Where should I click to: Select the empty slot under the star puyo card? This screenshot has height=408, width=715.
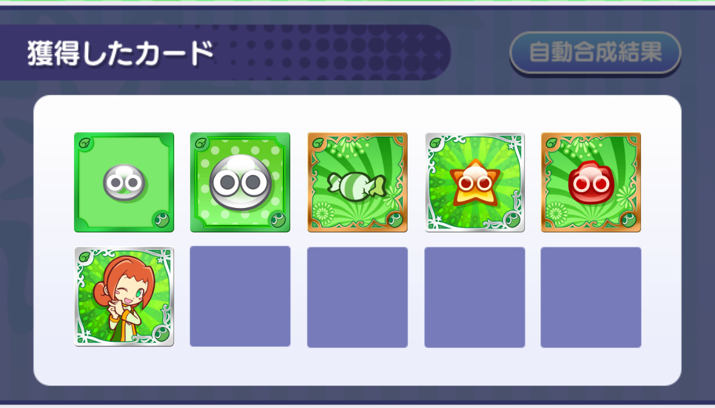click(475, 297)
